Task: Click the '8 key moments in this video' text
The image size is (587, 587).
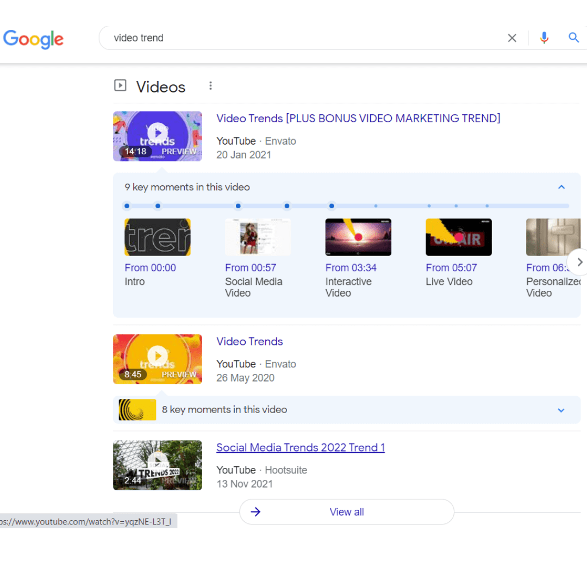Action: coord(224,410)
